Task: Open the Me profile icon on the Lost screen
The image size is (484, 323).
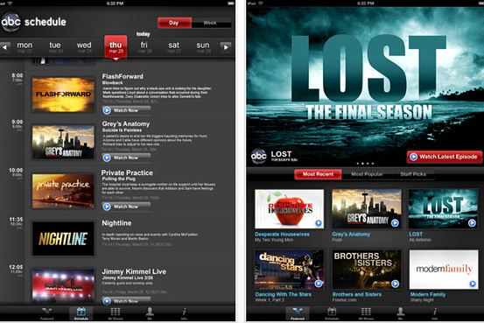Action: coord(400,313)
